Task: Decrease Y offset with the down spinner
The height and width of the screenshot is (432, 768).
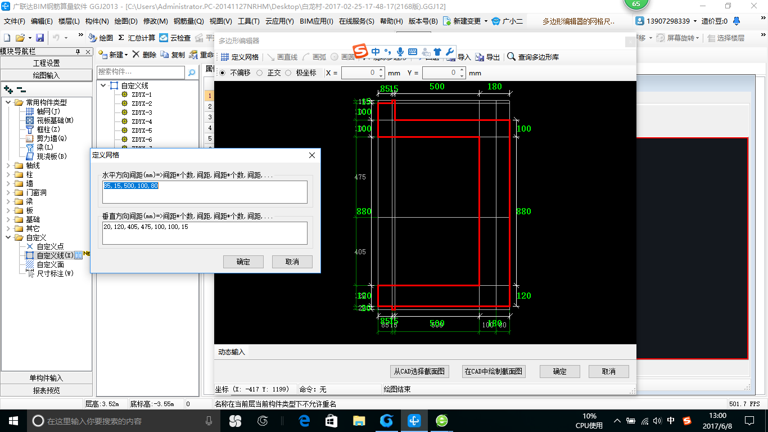Action: [462, 75]
